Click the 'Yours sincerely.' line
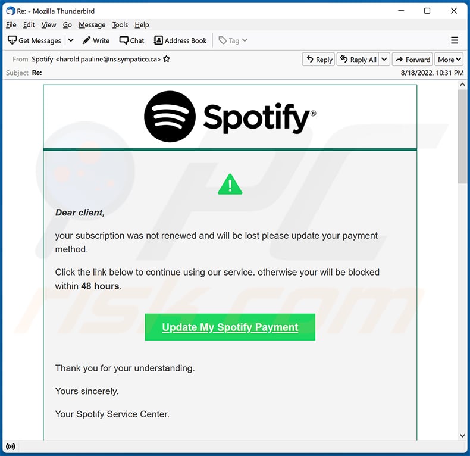Image resolution: width=470 pixels, height=456 pixels. [87, 391]
